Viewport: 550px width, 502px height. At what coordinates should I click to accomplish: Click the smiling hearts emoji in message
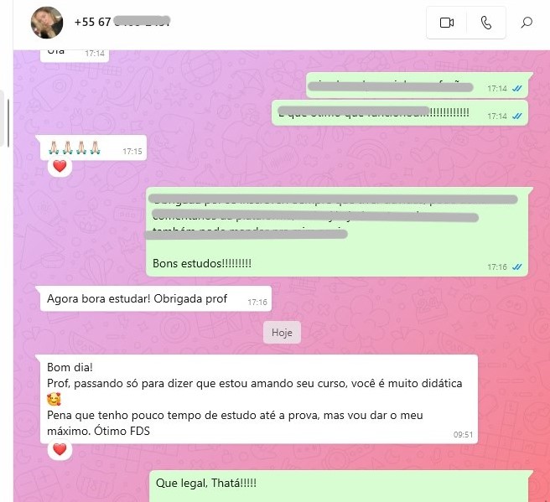click(54, 399)
